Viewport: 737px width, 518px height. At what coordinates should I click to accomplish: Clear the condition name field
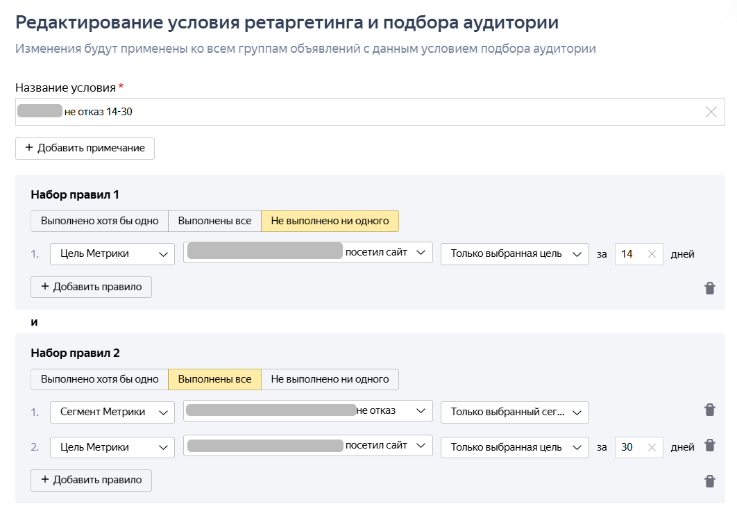click(x=711, y=112)
